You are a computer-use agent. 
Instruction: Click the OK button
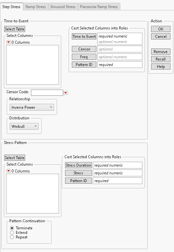pos(161,29)
